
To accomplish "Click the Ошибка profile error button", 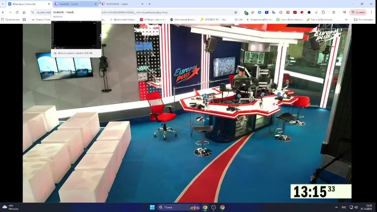I will 358,12.
